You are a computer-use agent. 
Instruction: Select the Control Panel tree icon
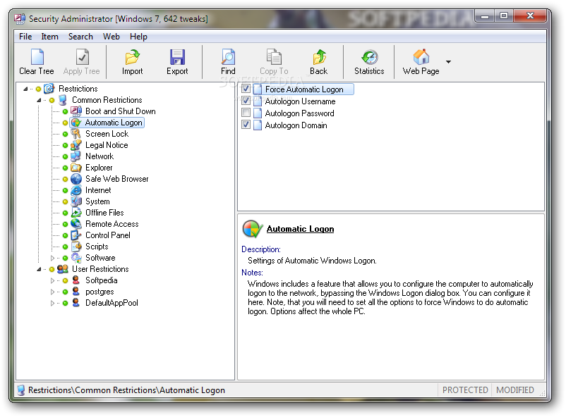76,235
